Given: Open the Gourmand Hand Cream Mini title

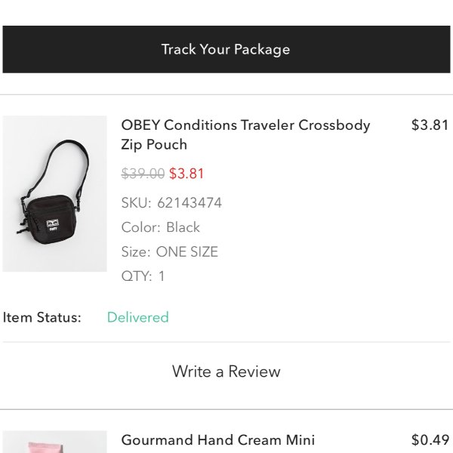Looking at the screenshot, I should (x=218, y=440).
